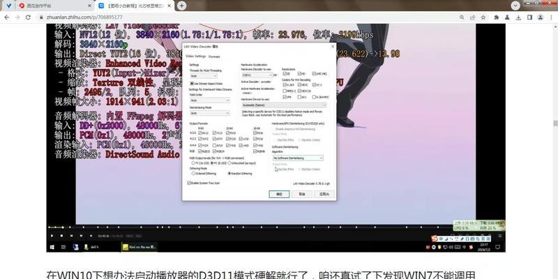Close the LAV Video Decoder dialog
The height and width of the screenshot is (279, 558).
[x=333, y=46]
